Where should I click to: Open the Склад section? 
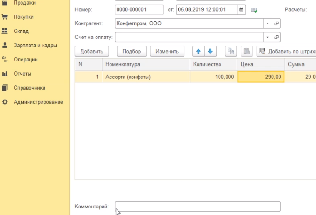[x=21, y=31]
